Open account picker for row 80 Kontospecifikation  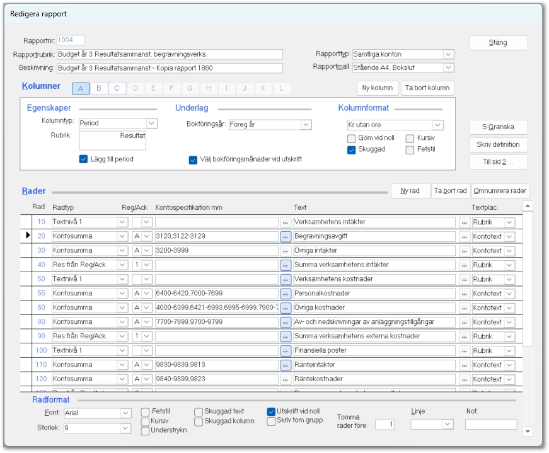point(286,323)
